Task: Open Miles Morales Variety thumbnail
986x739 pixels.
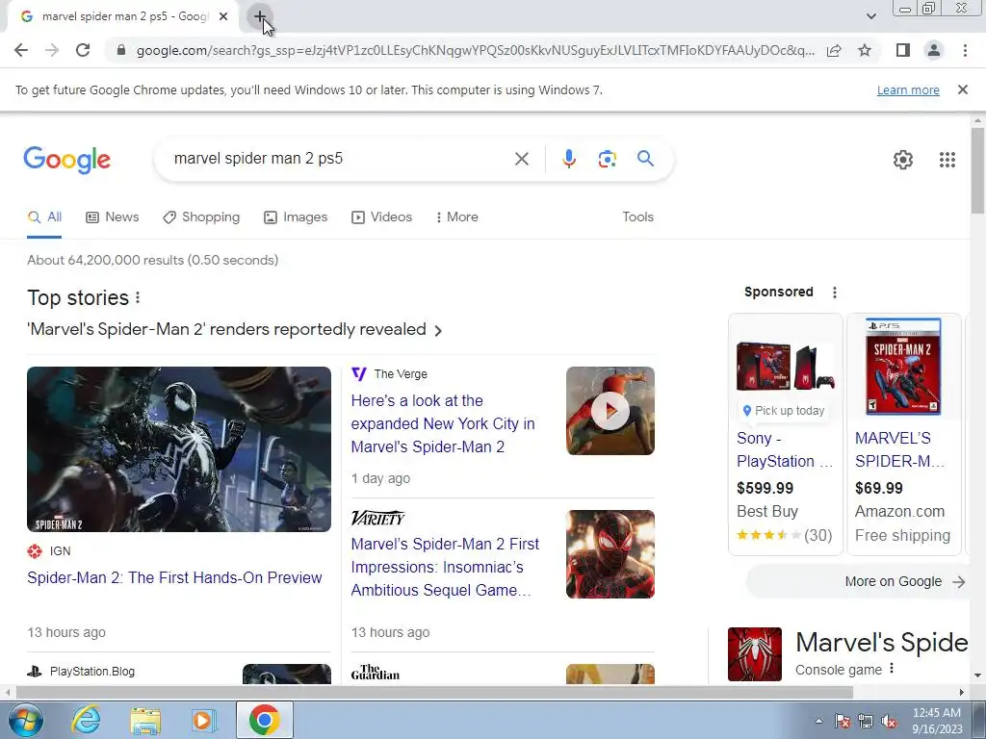Action: point(610,554)
